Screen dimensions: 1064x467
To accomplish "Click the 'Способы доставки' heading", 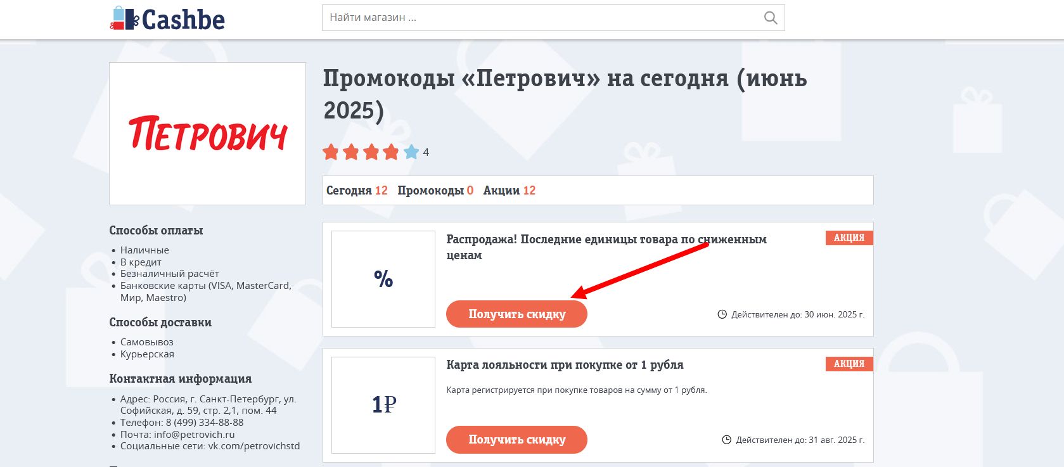I will coord(160,323).
